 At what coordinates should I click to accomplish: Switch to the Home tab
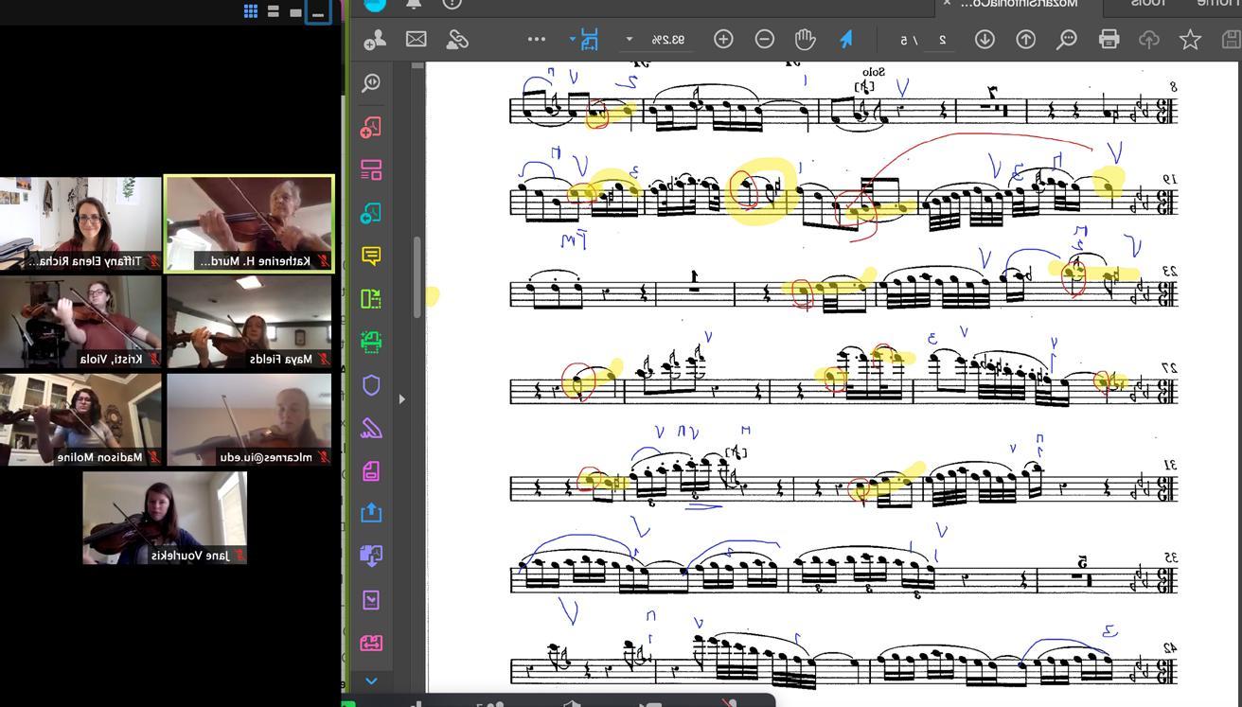click(1219, 4)
